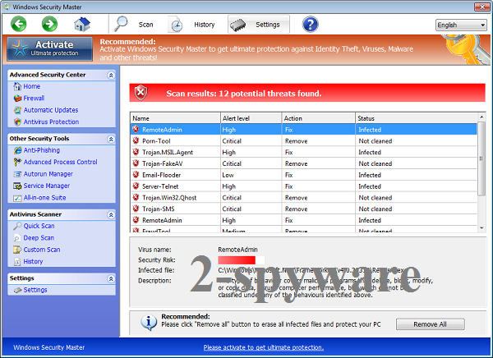
Task: Open the Advanced Process Control link
Action: pos(61,162)
